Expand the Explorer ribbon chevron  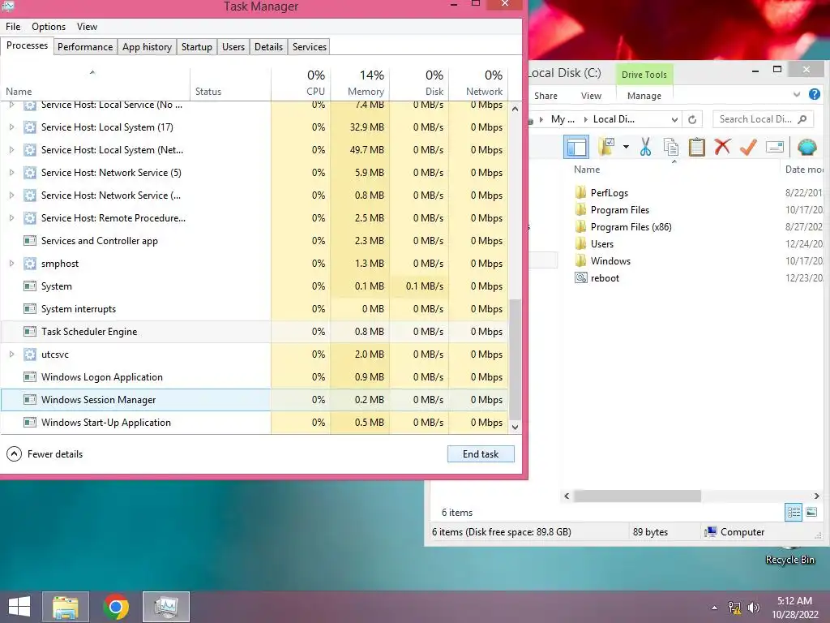tap(797, 95)
